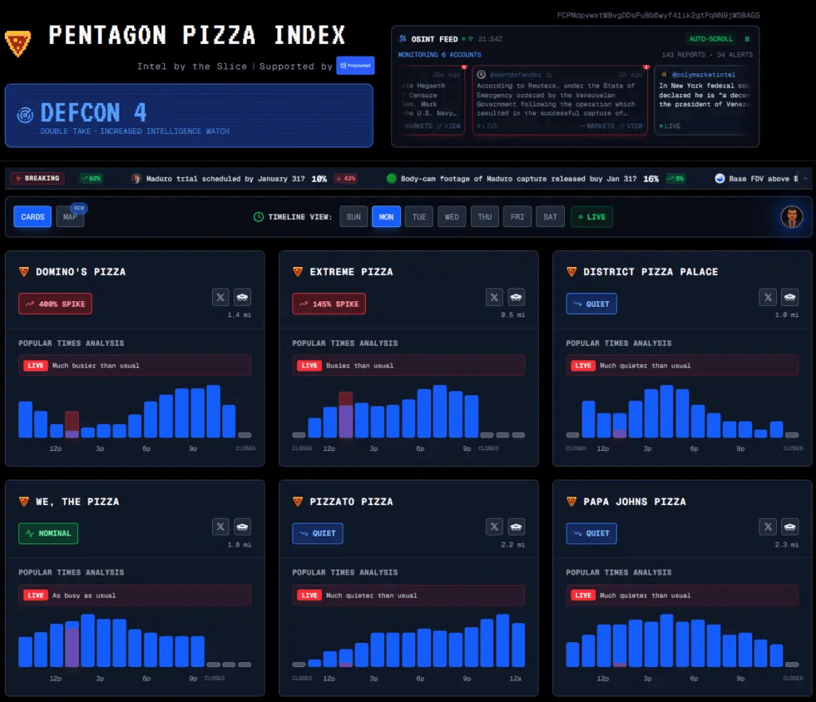
Task: Select the WED timeline tab
Action: point(451,216)
